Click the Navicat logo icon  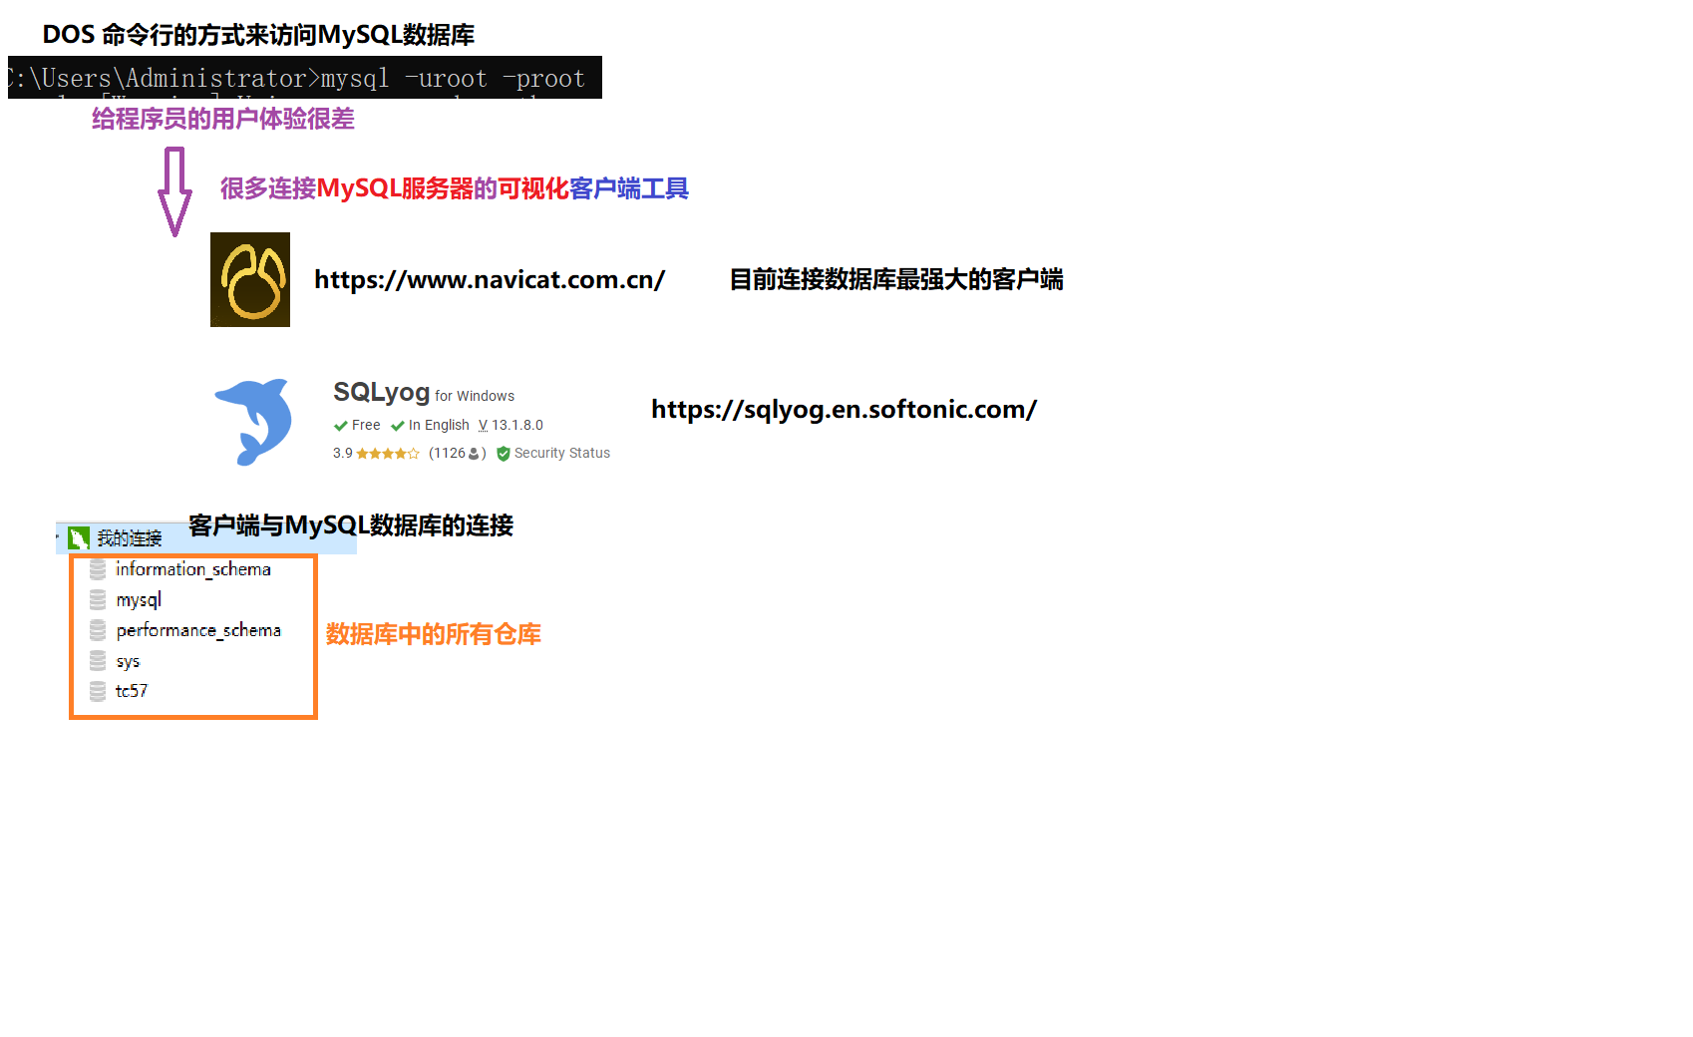[x=250, y=279]
